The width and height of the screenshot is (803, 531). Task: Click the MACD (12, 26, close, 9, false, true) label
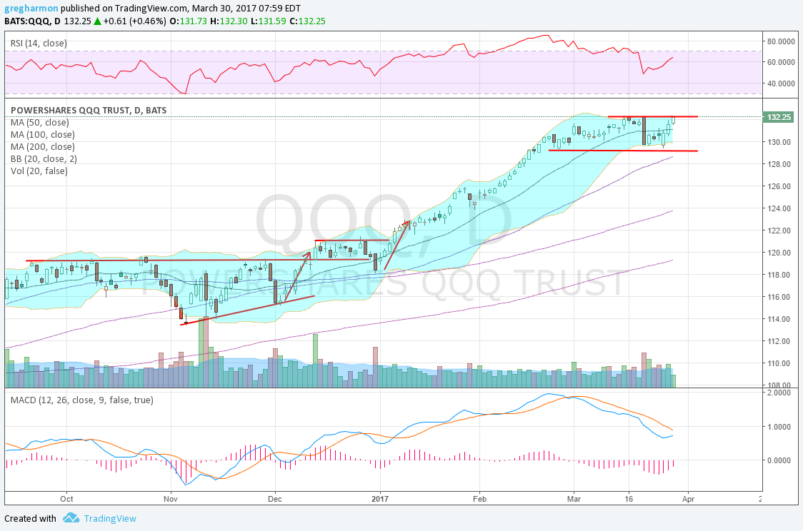(82, 400)
